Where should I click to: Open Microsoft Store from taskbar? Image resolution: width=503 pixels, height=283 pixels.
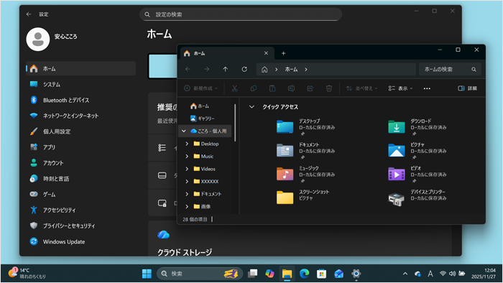tap(321, 274)
